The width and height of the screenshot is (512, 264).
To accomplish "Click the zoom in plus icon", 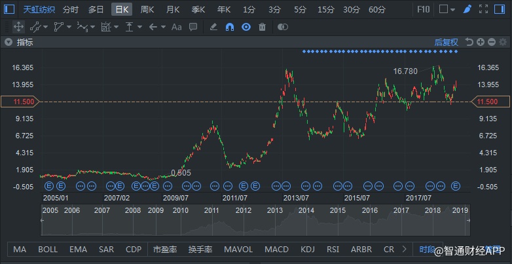I will pos(481,42).
